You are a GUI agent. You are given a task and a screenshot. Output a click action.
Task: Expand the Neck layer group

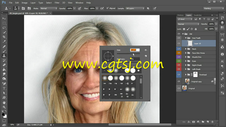(186, 49)
